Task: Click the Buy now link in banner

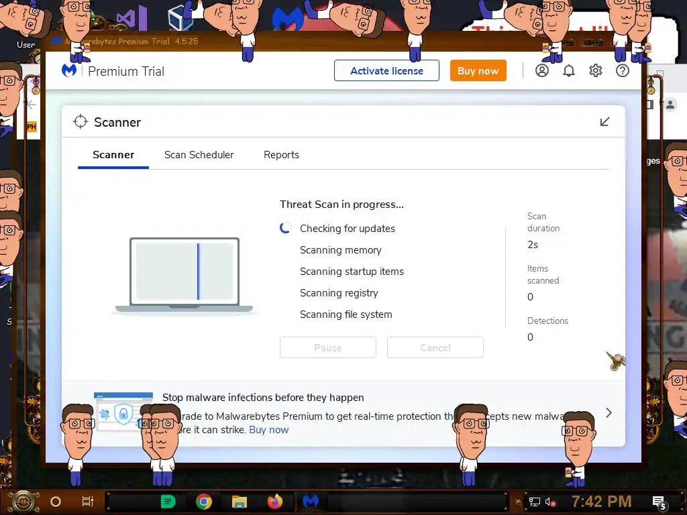Action: pos(268,430)
